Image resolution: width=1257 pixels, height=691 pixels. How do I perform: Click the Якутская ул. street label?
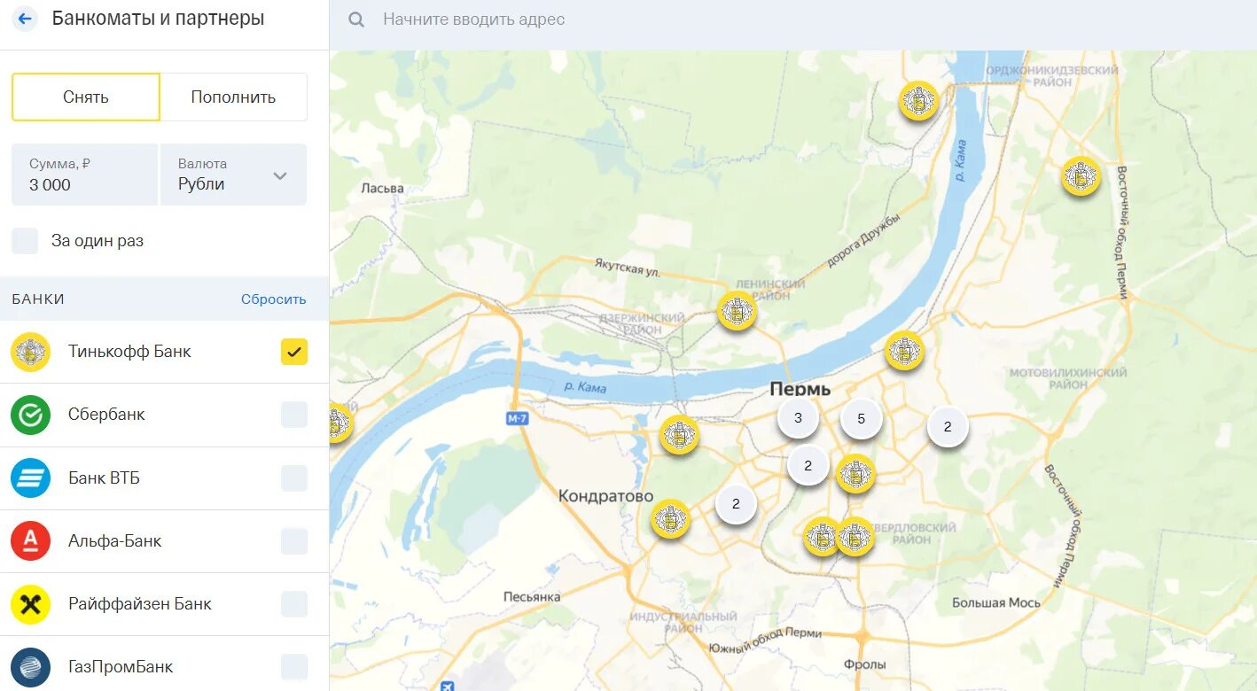pos(628,268)
